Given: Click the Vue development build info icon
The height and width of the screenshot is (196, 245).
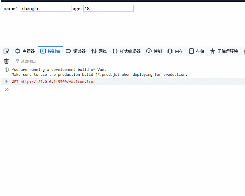Looking at the screenshot, I should coord(7,70).
